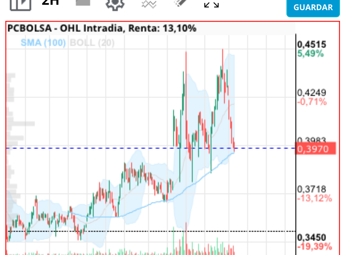This screenshot has height=255, width=348.
Task: Open the side panel layout icon
Action: 21,4
